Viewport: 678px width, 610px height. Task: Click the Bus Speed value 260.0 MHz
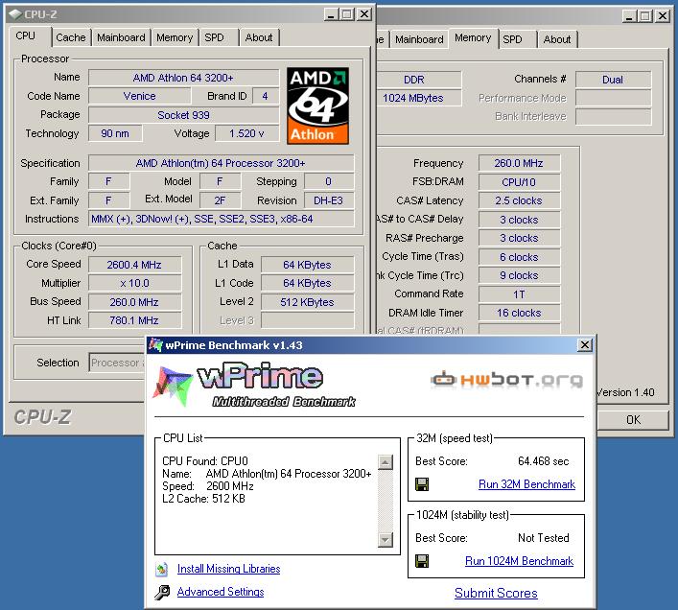(134, 302)
